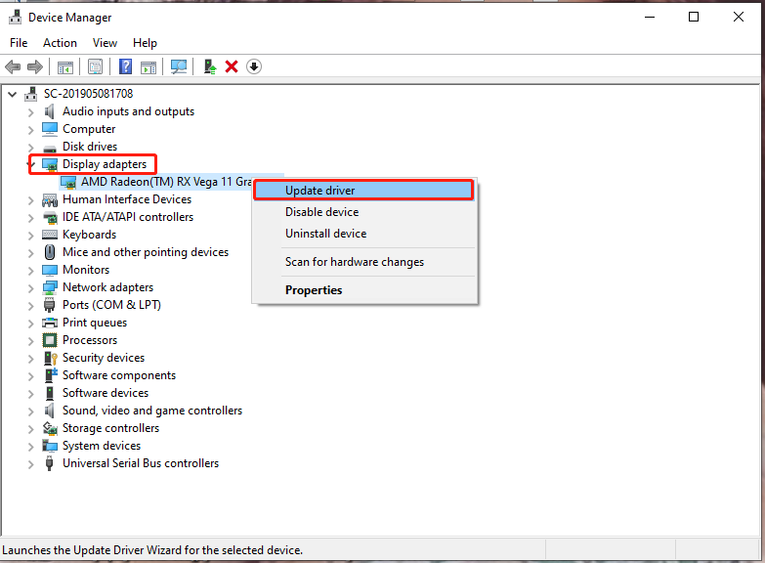Image resolution: width=765 pixels, height=563 pixels.
Task: Choose Update driver in context menu
Action: [364, 191]
